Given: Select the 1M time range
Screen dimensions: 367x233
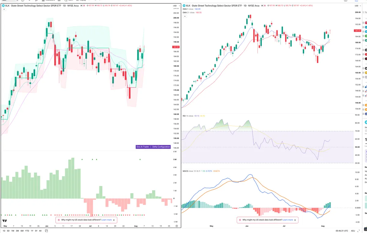Looking at the screenshot, I should point(13,231).
